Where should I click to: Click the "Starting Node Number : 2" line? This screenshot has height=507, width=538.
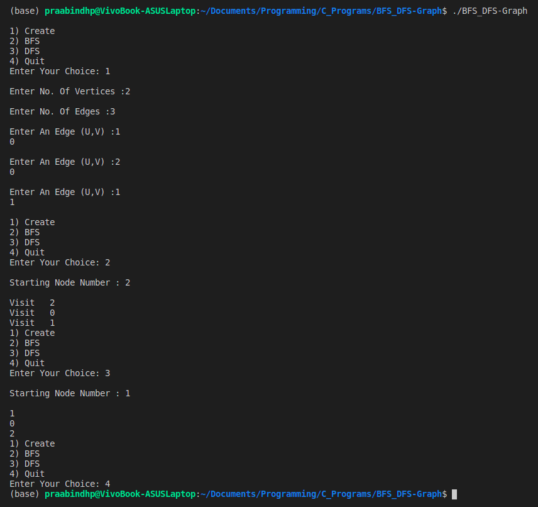click(x=70, y=282)
